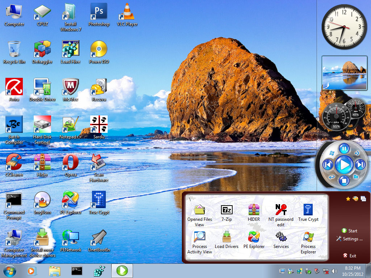Open HIDER in the launcher panel
The height and width of the screenshot is (278, 371).
point(254,213)
